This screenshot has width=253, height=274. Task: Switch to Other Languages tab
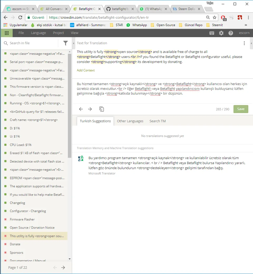click(130, 121)
